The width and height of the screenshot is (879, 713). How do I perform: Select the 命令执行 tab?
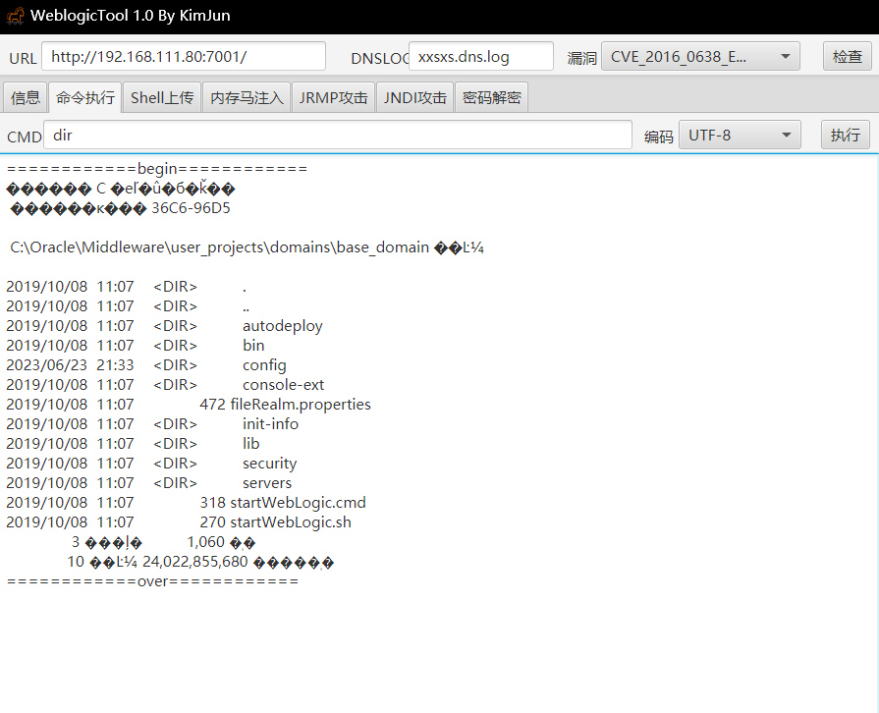point(85,97)
